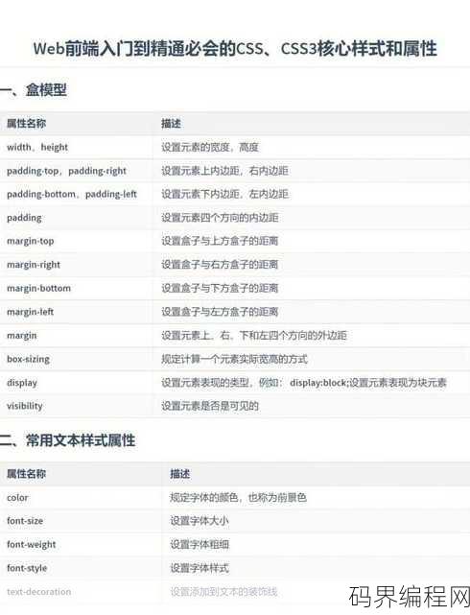
Task: Click the page title about CSS核心样式和属性
Action: pyautogui.click(x=235, y=49)
